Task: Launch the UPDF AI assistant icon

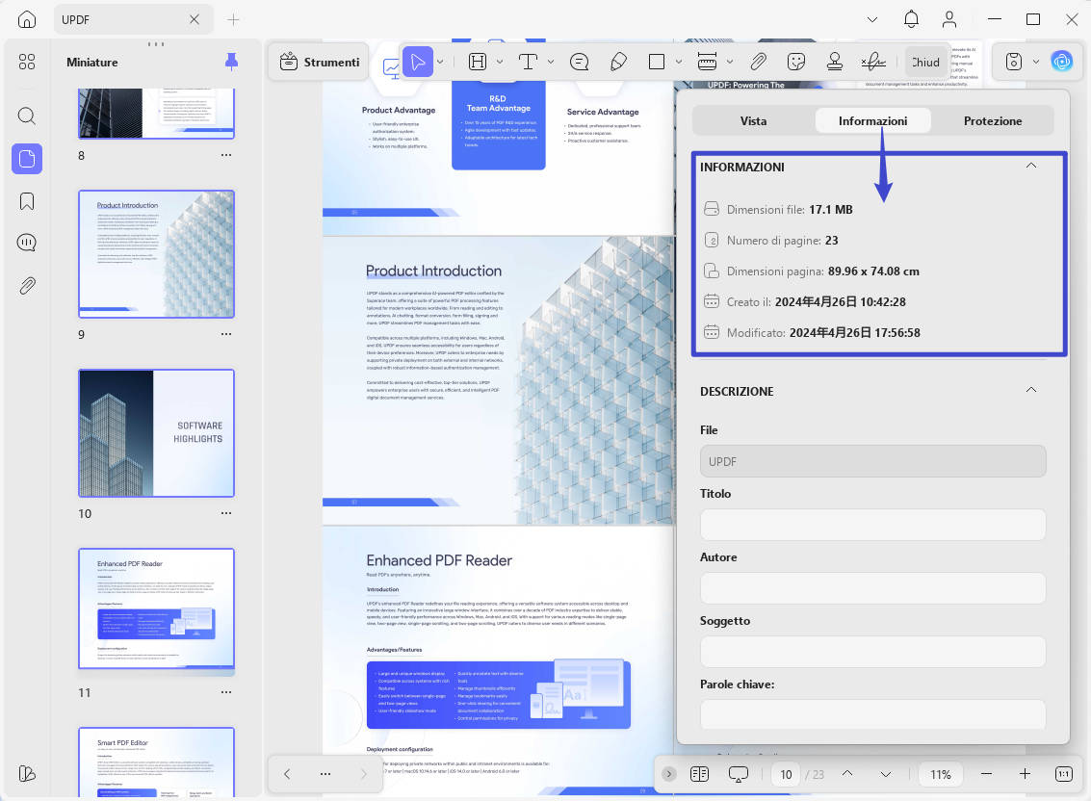Action: tap(1061, 62)
